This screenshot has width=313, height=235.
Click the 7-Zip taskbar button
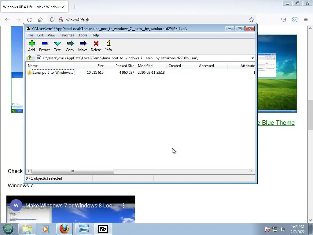[x=103, y=229]
